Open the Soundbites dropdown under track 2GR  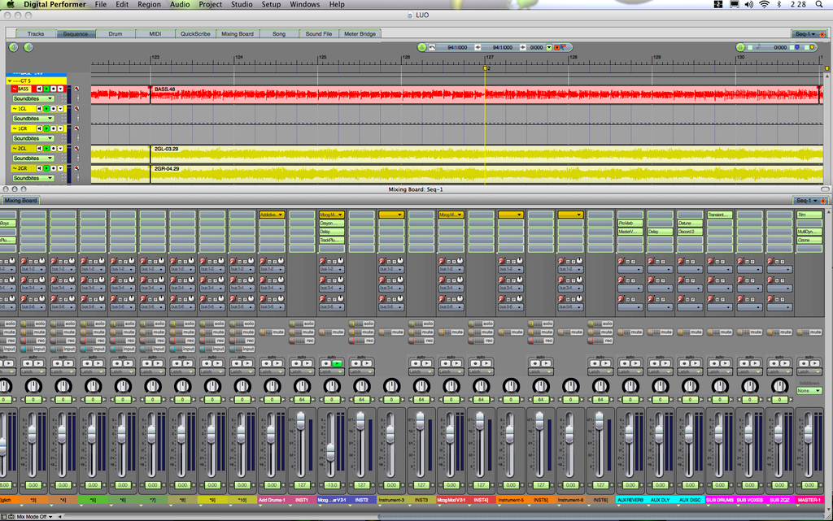33,178
